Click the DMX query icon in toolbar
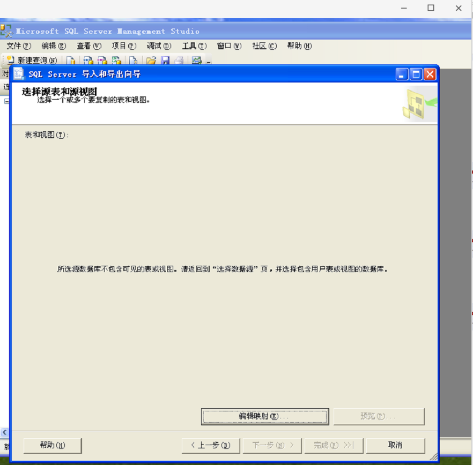This screenshot has height=465, width=473. [102, 61]
